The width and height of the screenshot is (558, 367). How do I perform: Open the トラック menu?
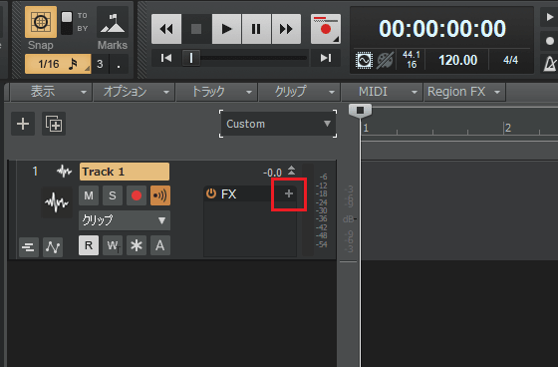[217, 92]
